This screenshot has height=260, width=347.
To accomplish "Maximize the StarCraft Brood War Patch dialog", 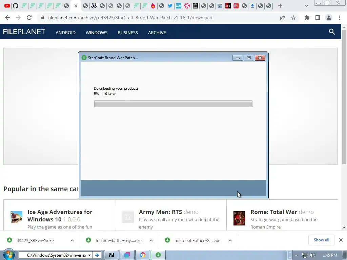I will (x=249, y=58).
